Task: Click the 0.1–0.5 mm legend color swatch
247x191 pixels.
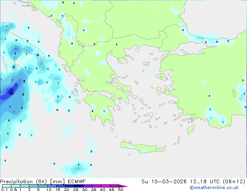Action: tap(7, 186)
